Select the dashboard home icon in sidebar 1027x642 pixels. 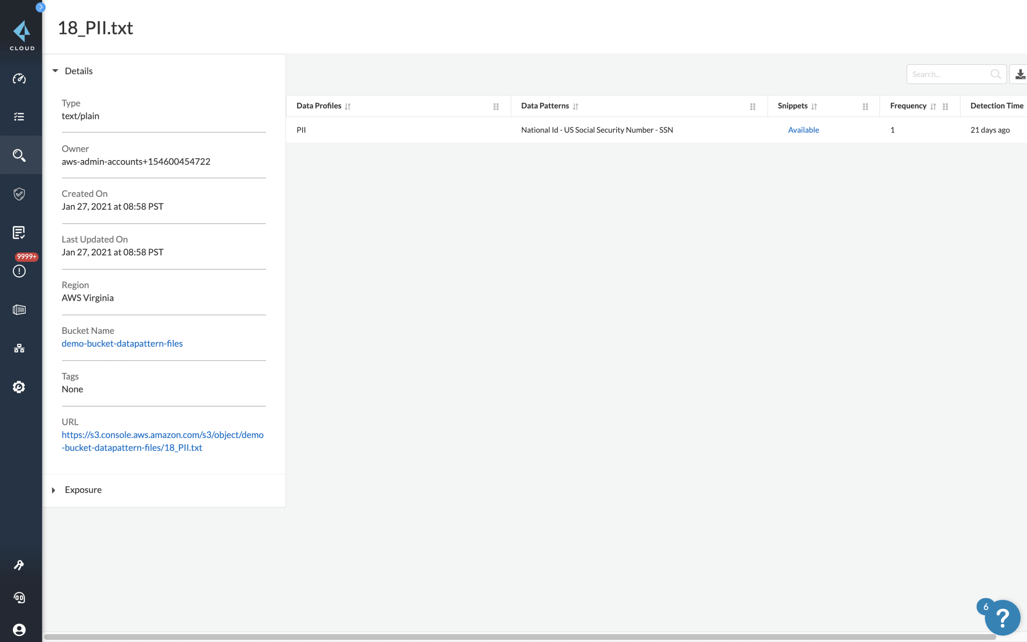pos(20,79)
